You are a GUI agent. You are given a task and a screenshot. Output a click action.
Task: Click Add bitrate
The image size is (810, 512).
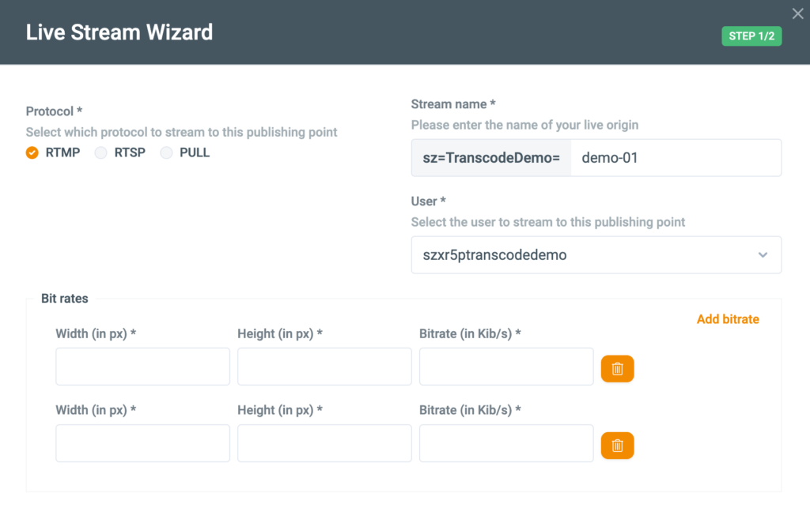point(728,319)
